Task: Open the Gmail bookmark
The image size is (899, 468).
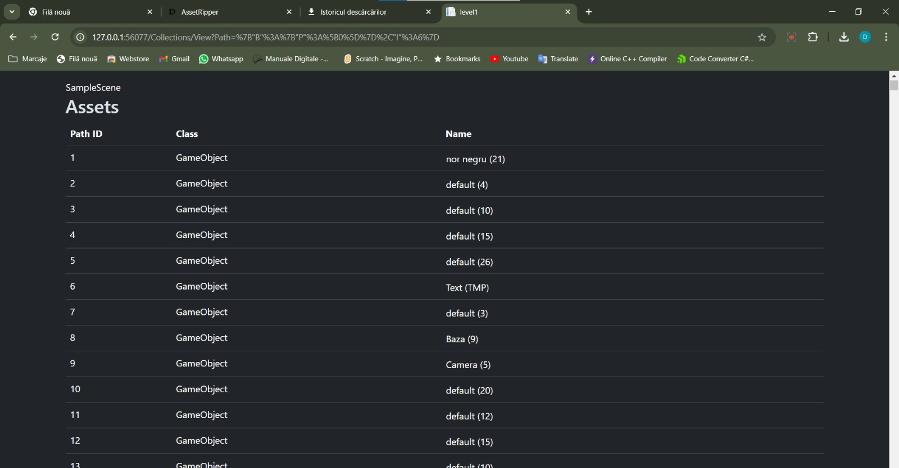Action: [174, 59]
